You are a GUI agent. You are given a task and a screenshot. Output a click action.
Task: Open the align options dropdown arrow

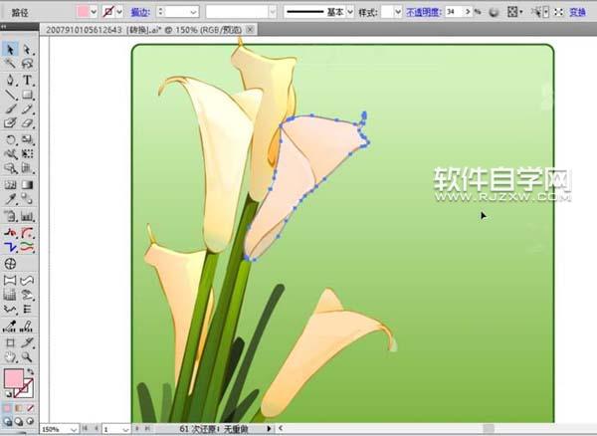521,12
